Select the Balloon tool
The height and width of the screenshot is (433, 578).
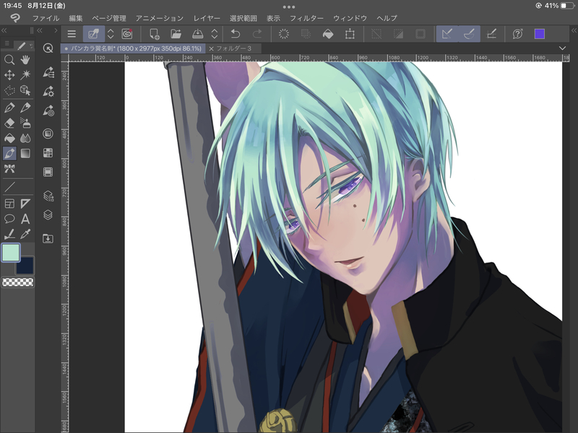coord(9,219)
